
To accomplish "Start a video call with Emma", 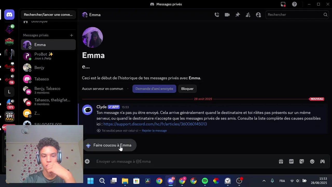I will (x=227, y=15).
